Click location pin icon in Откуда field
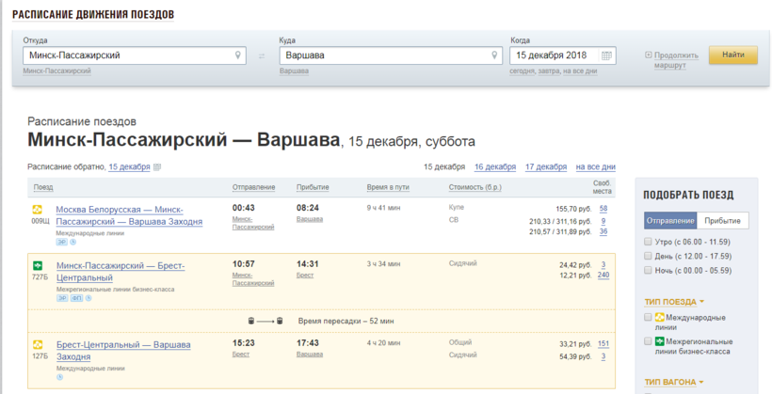772x394 pixels. pyautogui.click(x=237, y=55)
